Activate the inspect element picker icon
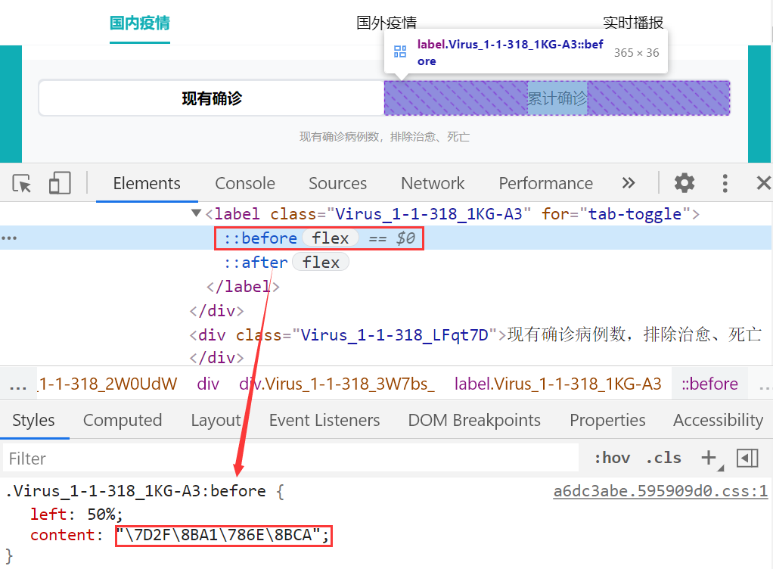Image resolution: width=773 pixels, height=569 pixels. (22, 183)
